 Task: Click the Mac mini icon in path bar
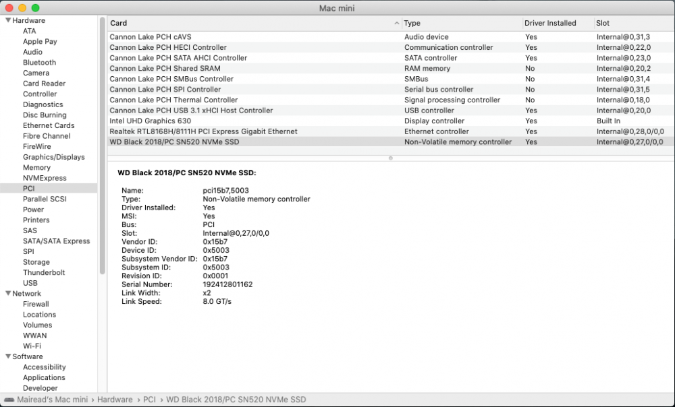(9, 400)
